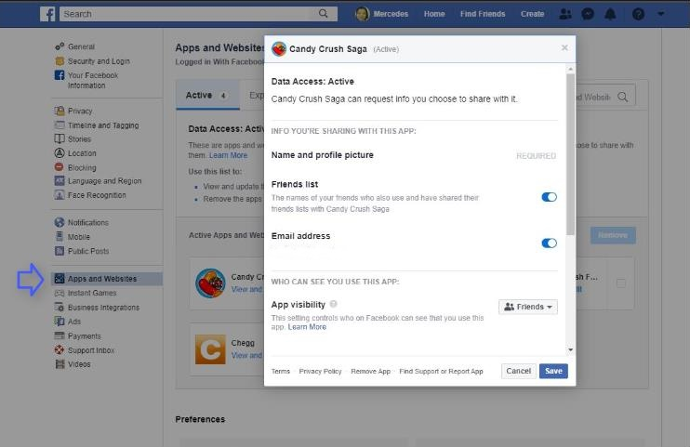
Task: Click the Location sidebar icon
Action: tap(60, 153)
